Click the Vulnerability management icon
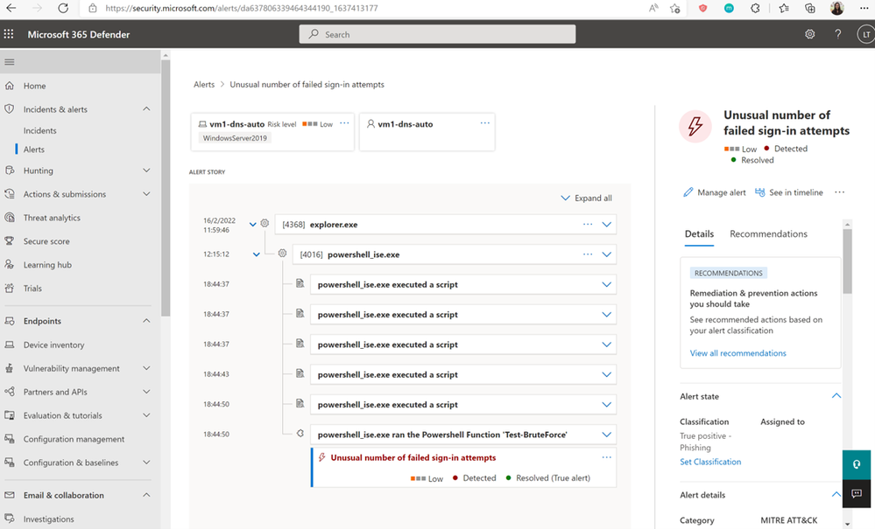 (x=10, y=368)
